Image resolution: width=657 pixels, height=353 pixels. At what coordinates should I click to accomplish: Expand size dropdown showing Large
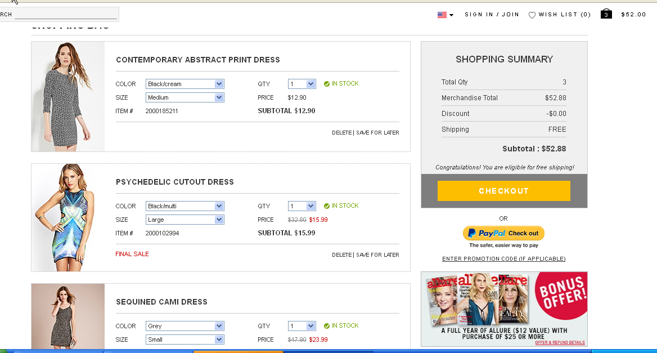tap(184, 220)
